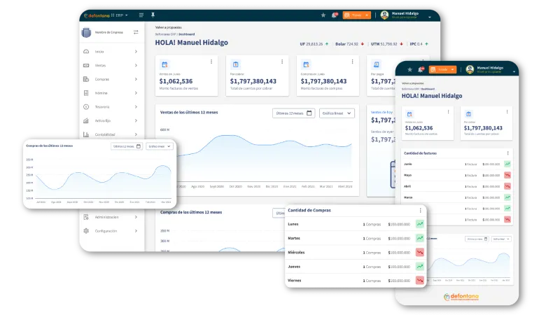Open three-dot menu of Cantidad de facturas
Viewport: 560px width, 315px height.
coord(508,153)
